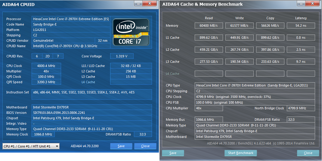Click the Memory Clock value 1066.8 MHz

43,134
